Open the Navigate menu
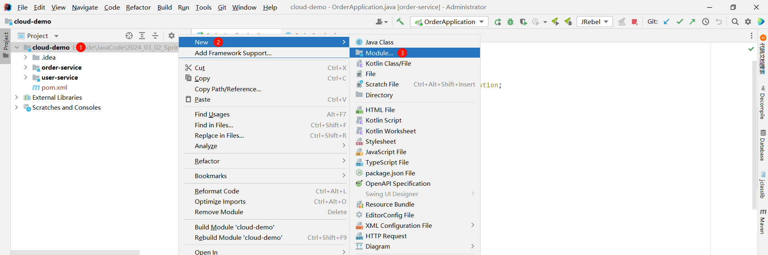 tap(85, 7)
